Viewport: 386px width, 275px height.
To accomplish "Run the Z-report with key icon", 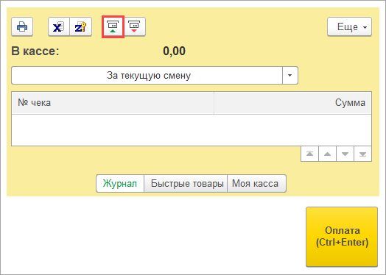I will (81, 26).
